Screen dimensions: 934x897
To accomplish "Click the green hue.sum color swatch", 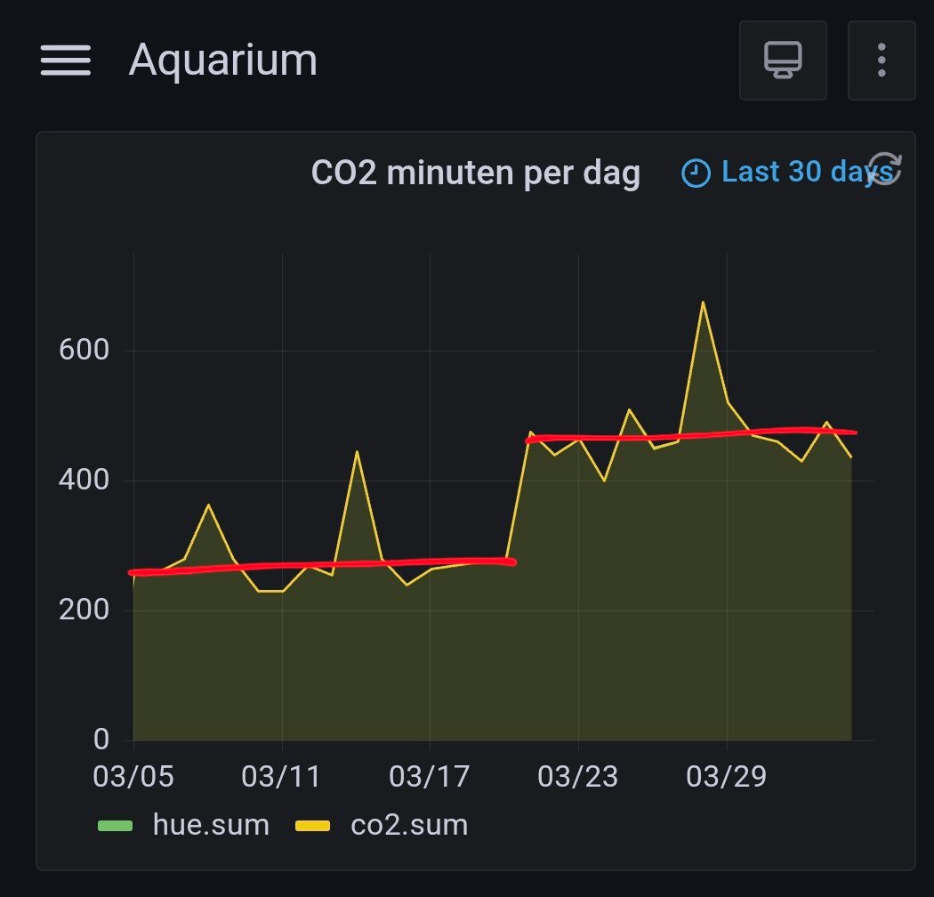I will point(115,826).
